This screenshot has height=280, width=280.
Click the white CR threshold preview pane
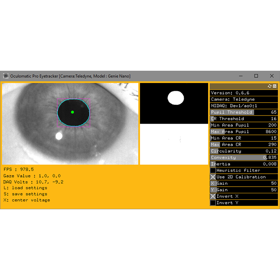(174, 144)
